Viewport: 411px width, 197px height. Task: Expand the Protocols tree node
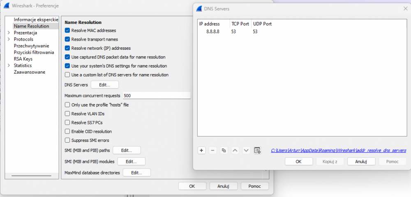(x=9, y=39)
